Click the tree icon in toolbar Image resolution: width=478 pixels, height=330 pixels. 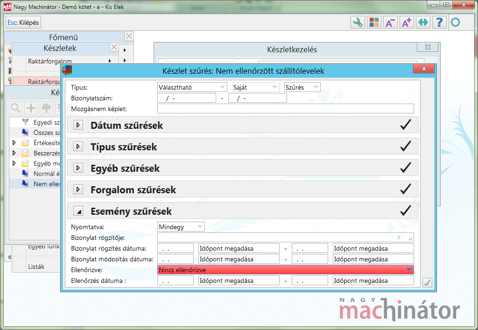(46, 108)
